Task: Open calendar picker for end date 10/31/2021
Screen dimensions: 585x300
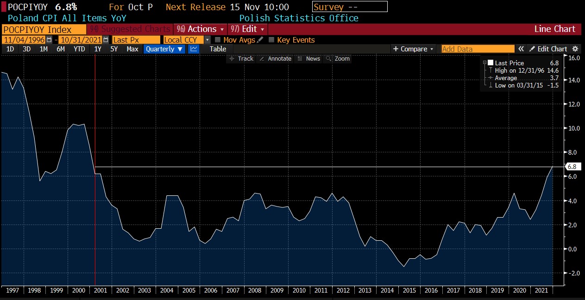Action: point(106,40)
